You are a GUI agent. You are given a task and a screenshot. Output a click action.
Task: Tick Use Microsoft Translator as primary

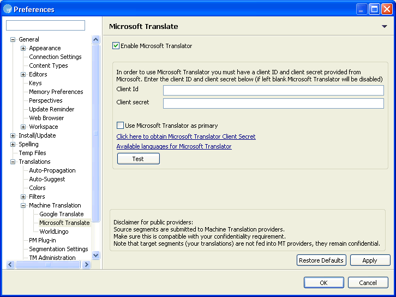120,126
